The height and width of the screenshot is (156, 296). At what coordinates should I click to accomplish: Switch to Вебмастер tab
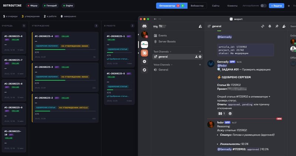click(x=197, y=6)
